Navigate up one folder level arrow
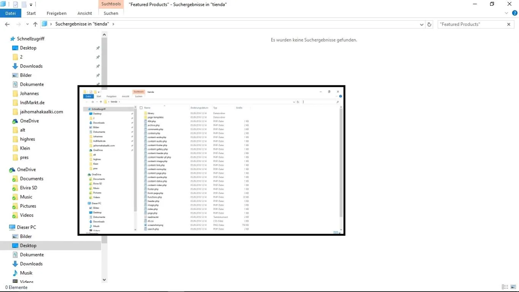Image resolution: width=519 pixels, height=292 pixels. tap(35, 24)
